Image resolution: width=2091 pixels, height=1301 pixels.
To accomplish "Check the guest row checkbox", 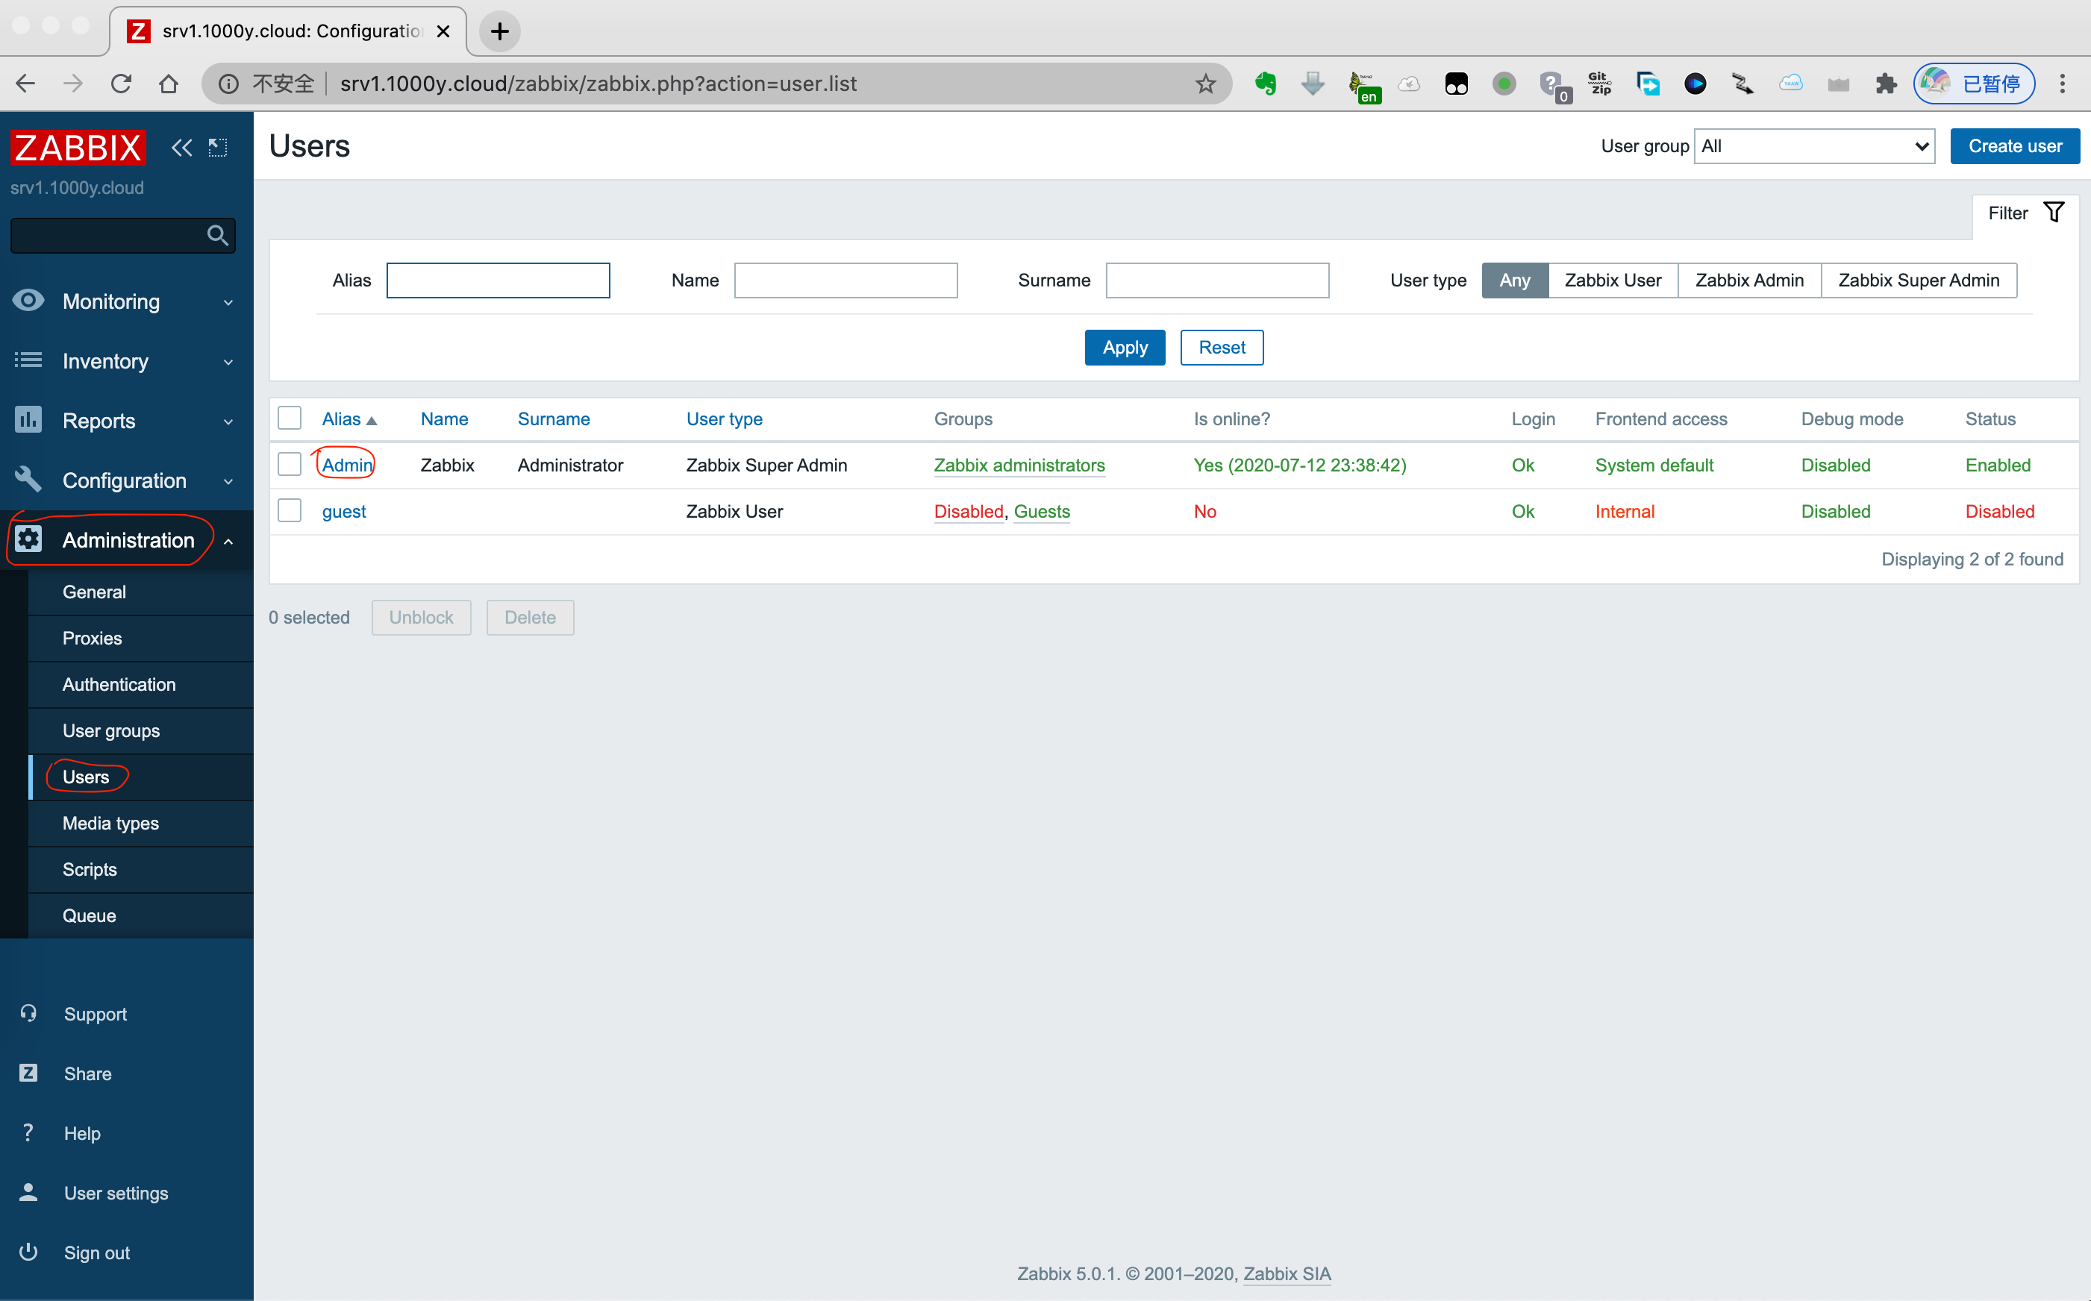I will [289, 511].
